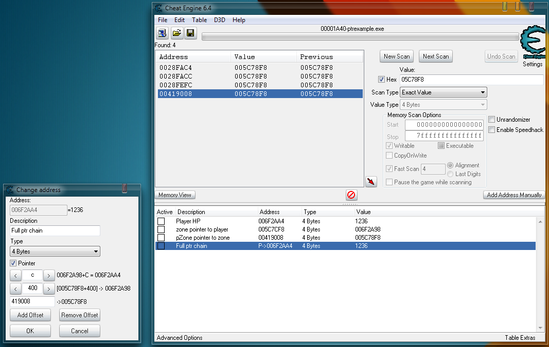549x347 pixels.
Task: Click the open process icon
Action: (x=163, y=33)
